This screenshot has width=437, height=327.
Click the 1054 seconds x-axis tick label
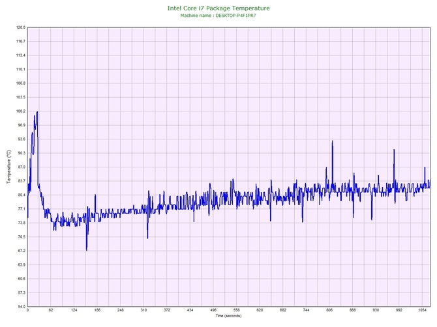[423, 310]
